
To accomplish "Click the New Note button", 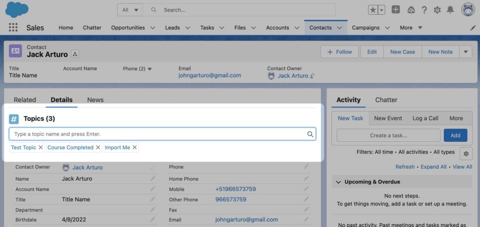I will (441, 52).
